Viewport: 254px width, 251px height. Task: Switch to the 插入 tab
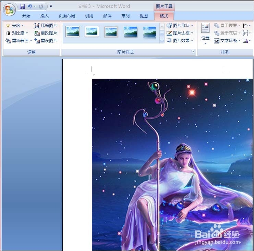click(x=44, y=16)
